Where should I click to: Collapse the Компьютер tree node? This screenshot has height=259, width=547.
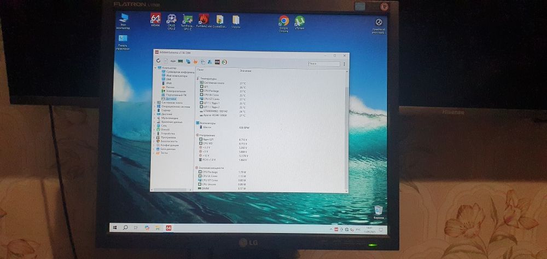coord(155,68)
